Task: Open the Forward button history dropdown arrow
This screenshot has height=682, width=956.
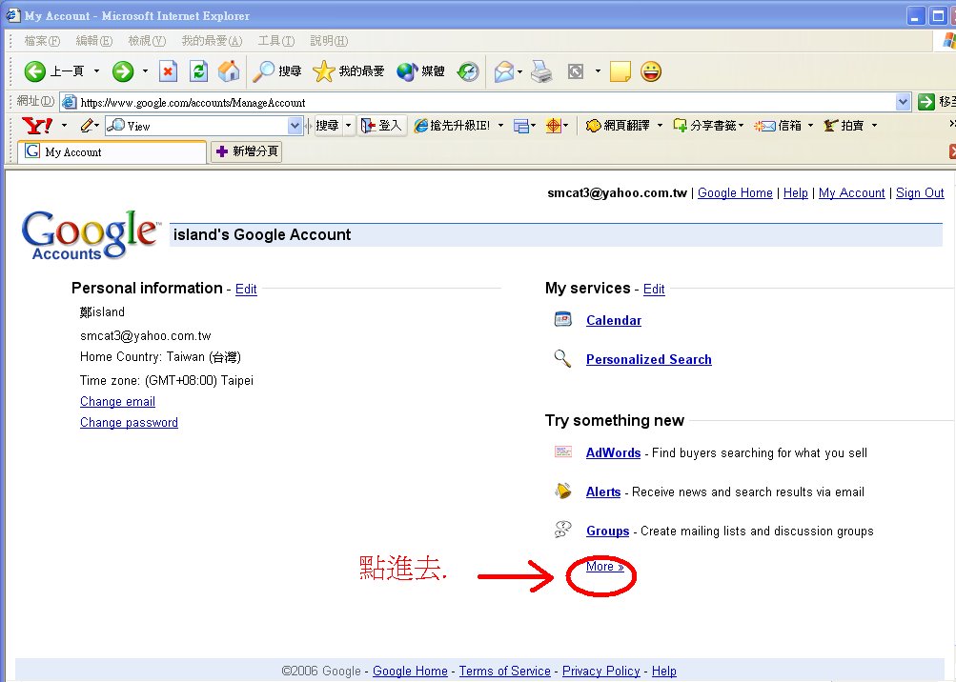Action: tap(145, 71)
